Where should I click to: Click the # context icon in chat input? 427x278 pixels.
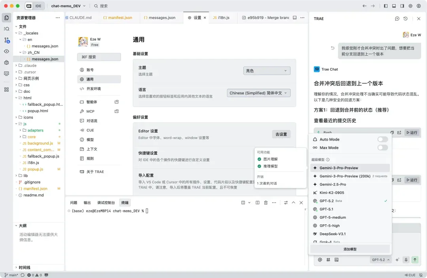(328, 260)
